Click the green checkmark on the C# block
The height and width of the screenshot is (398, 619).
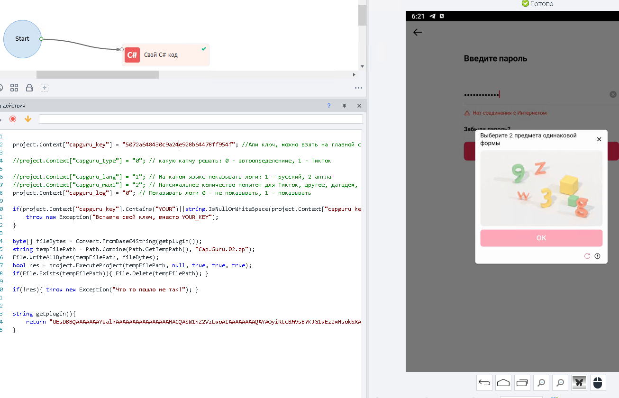tap(204, 48)
